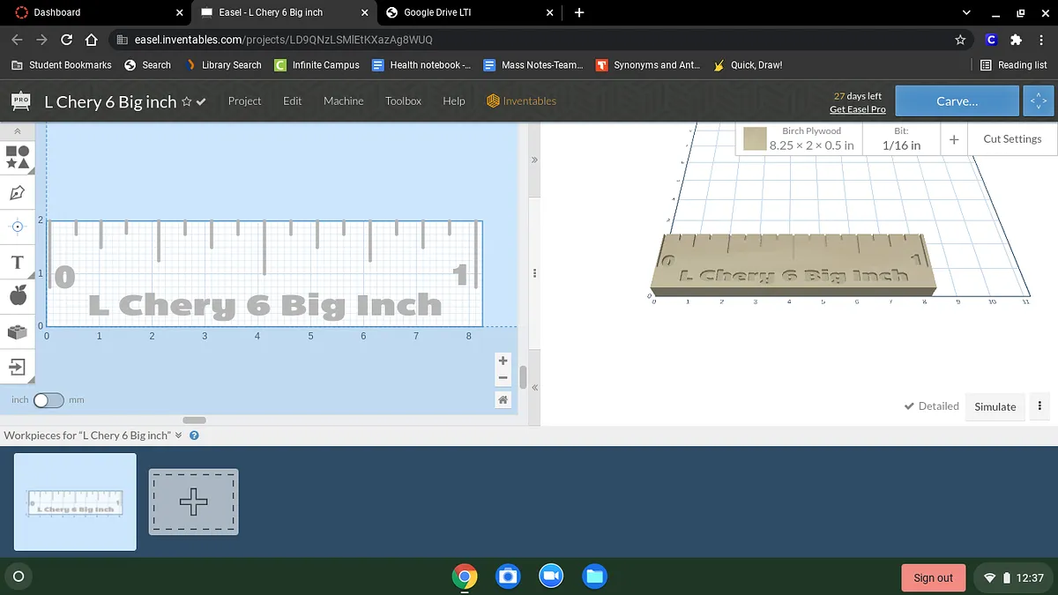Open the Project menu
Viewport: 1058px width, 595px height.
point(244,101)
